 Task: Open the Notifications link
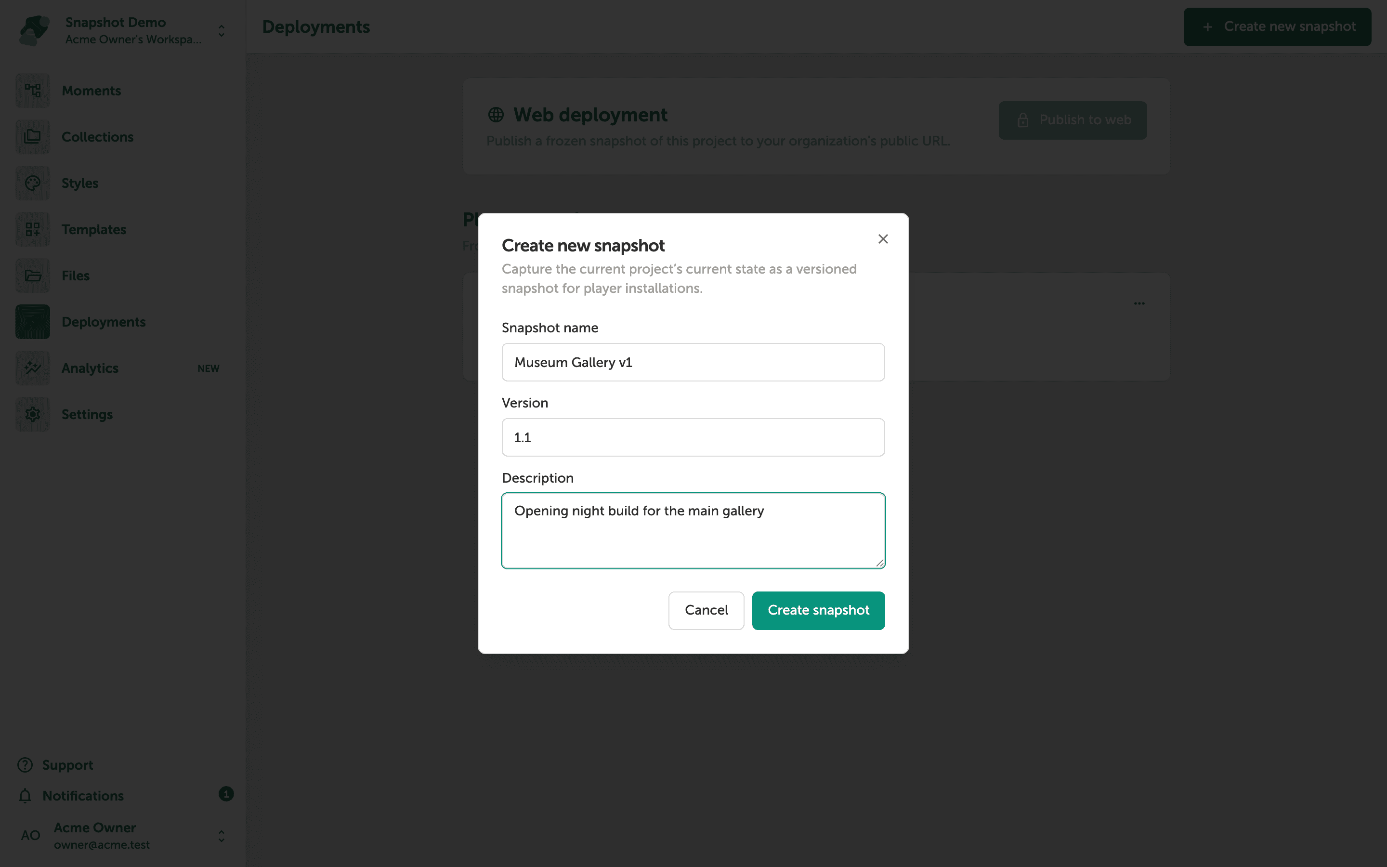83,796
